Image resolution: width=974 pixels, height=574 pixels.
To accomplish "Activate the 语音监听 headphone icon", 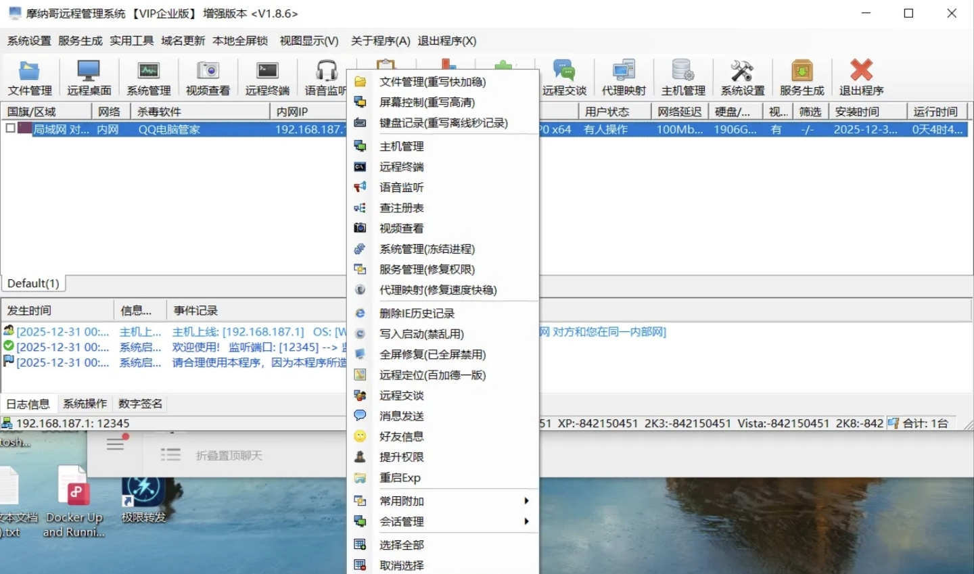I will (324, 76).
